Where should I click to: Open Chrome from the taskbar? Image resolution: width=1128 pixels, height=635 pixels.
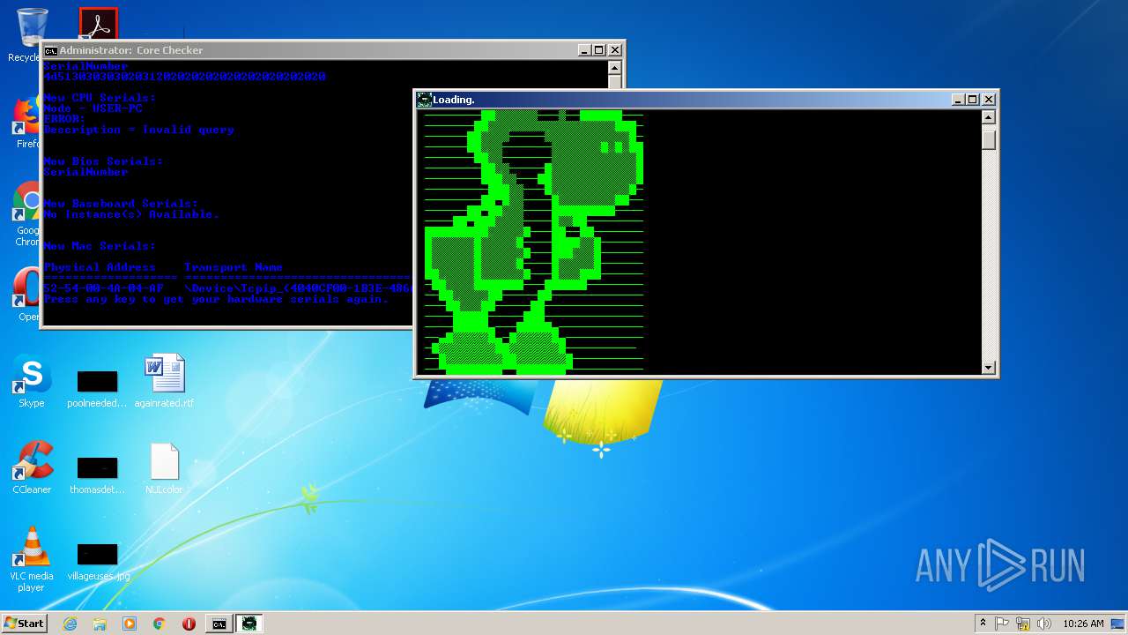click(160, 624)
